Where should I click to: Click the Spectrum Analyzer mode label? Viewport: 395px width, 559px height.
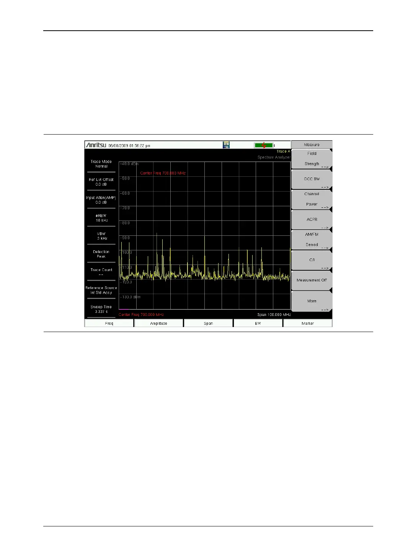[x=274, y=158]
